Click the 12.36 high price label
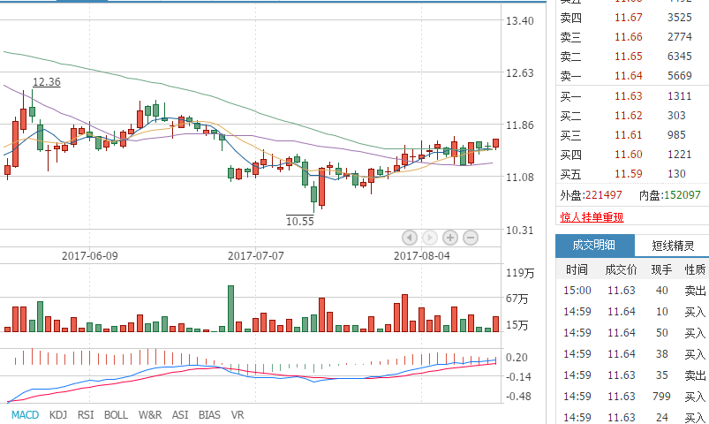 click(46, 82)
